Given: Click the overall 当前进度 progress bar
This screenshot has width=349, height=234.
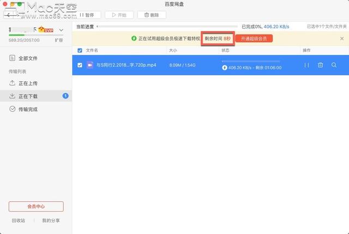Looking at the screenshot, I should pyautogui.click(x=167, y=27).
